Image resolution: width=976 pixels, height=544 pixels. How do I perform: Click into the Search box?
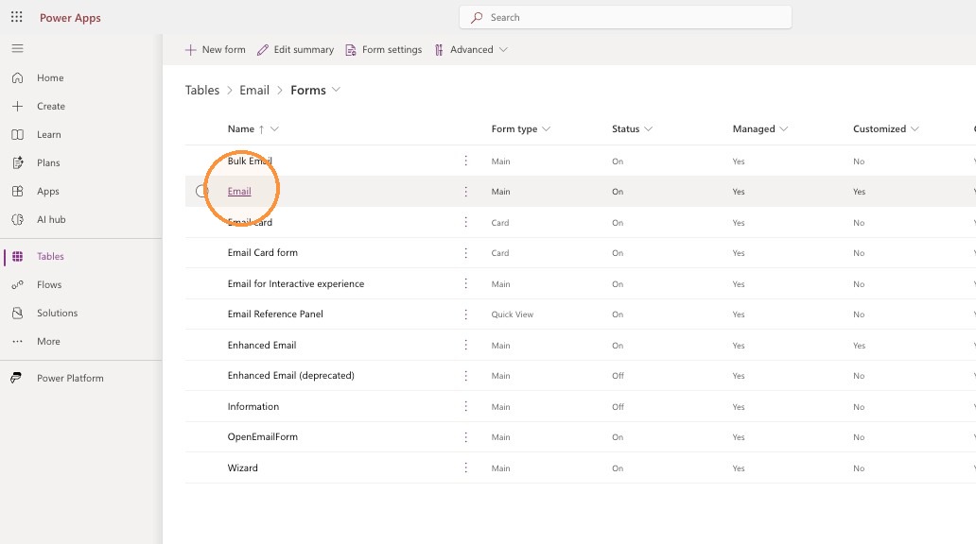625,17
